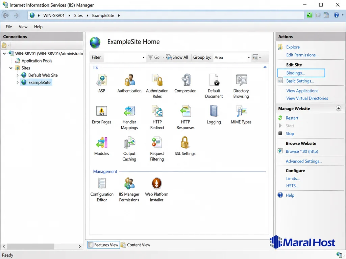Expand the Default Web Site node
Image resolution: width=346 pixels, height=259 pixels.
18,75
